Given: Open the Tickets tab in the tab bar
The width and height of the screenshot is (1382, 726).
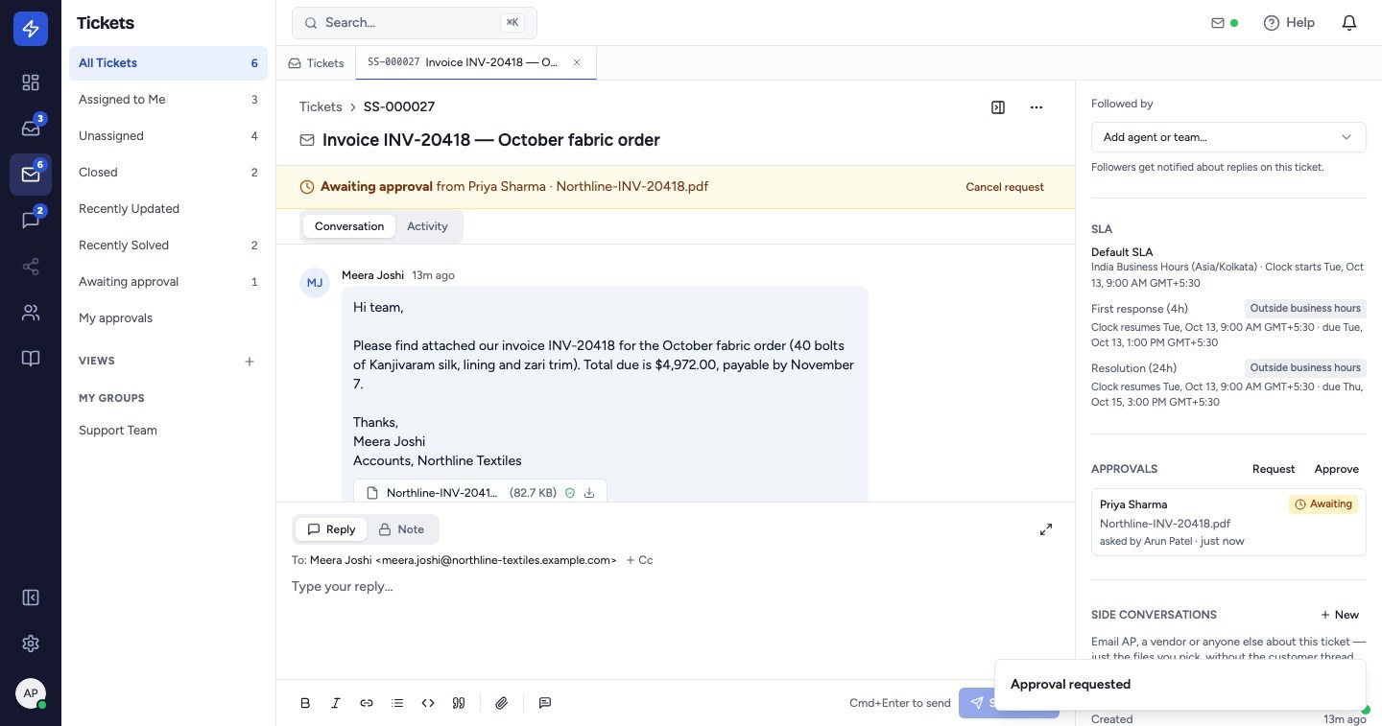Looking at the screenshot, I should (x=316, y=63).
